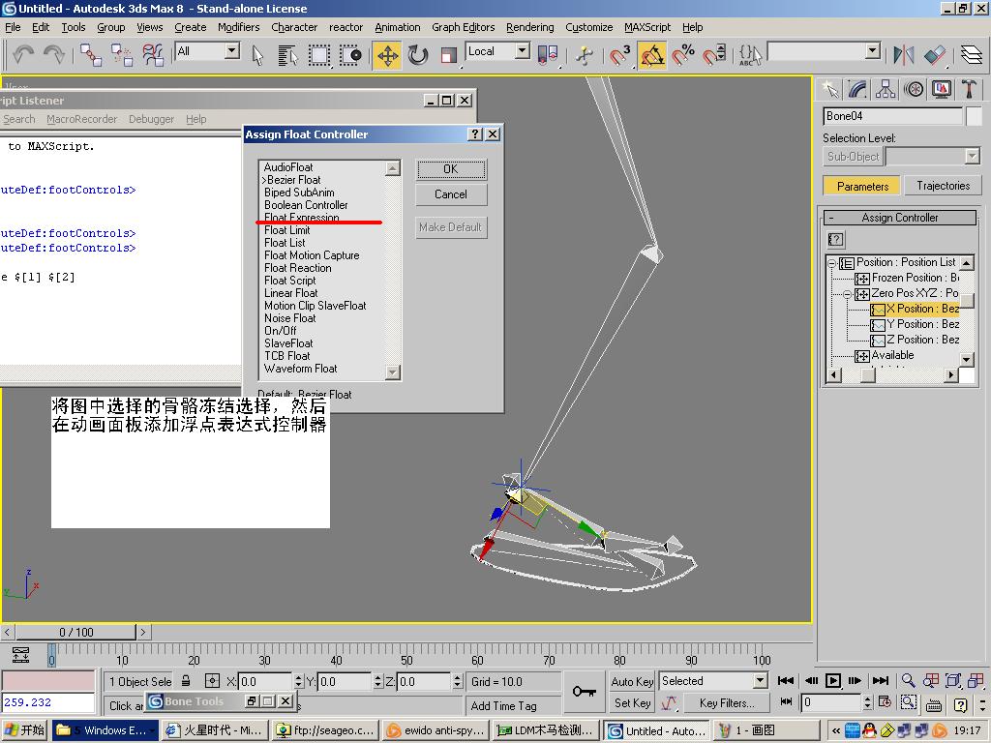The image size is (991, 743).
Task: Click the Trajectories button
Action: [x=943, y=186]
